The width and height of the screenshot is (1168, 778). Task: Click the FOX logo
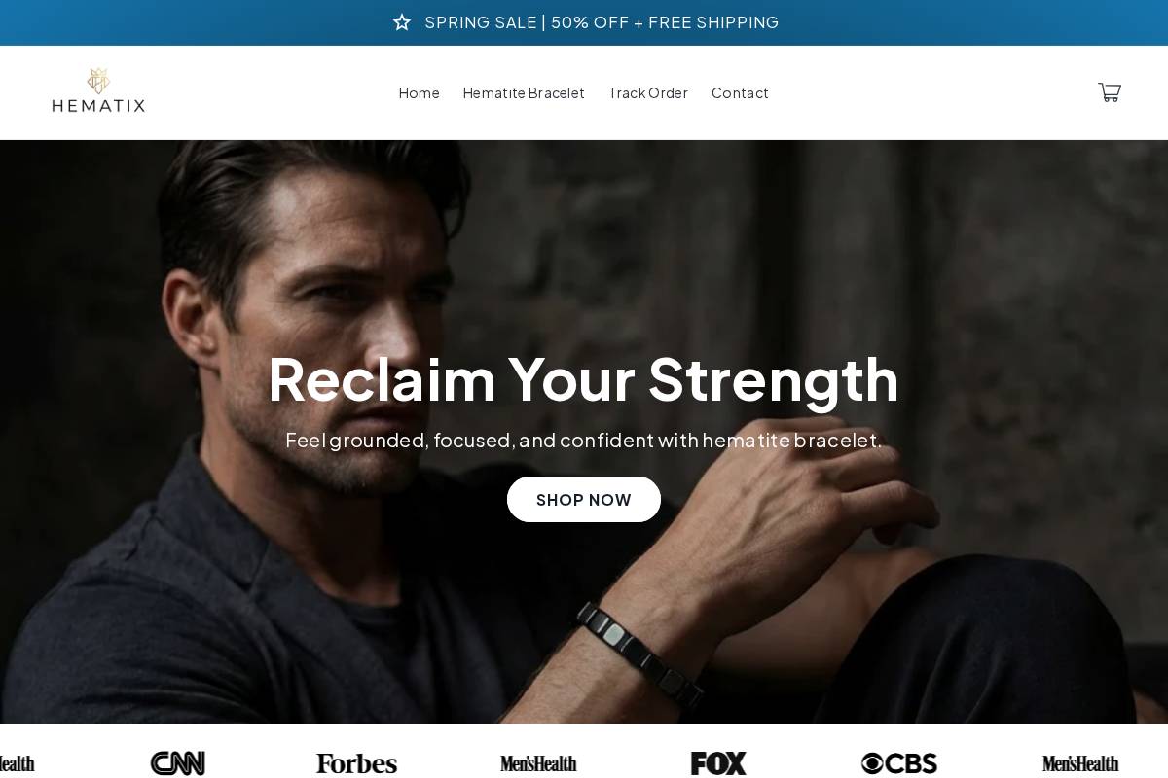(x=718, y=763)
